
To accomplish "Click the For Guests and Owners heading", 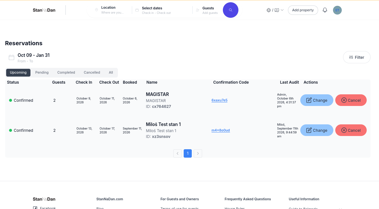I will (179, 199).
